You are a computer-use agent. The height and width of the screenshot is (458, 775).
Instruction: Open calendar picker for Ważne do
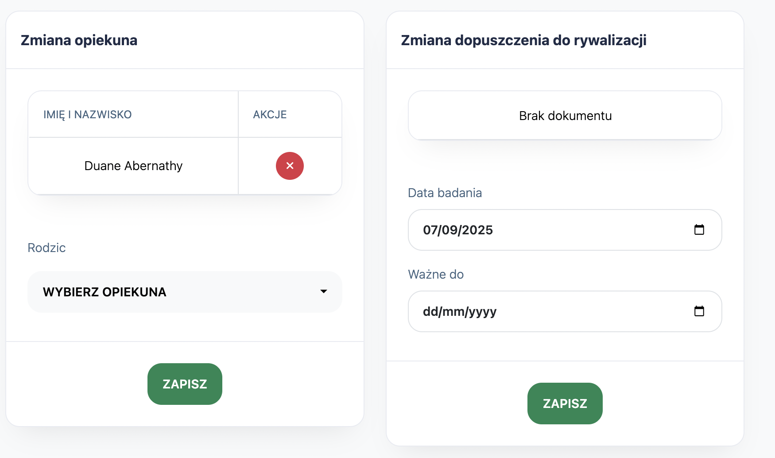[699, 311]
